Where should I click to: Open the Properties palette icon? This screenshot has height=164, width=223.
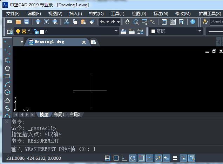point(181,22)
